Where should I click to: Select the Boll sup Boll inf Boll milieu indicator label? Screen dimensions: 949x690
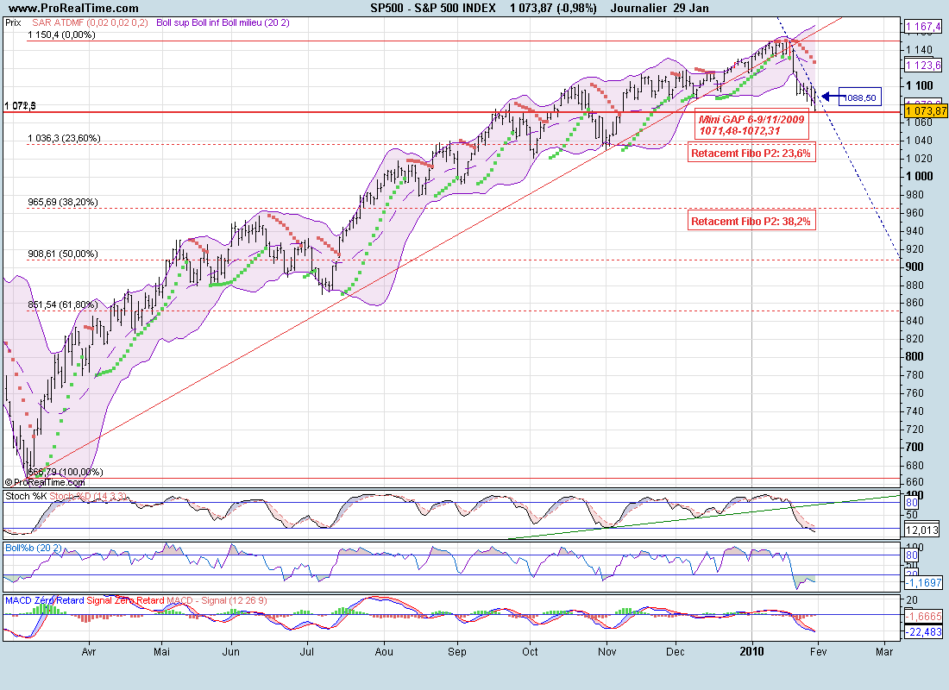pos(223,22)
